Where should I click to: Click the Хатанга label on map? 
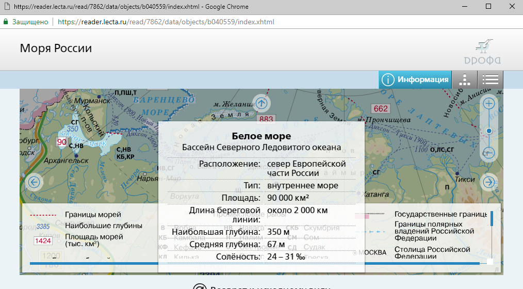(375, 194)
